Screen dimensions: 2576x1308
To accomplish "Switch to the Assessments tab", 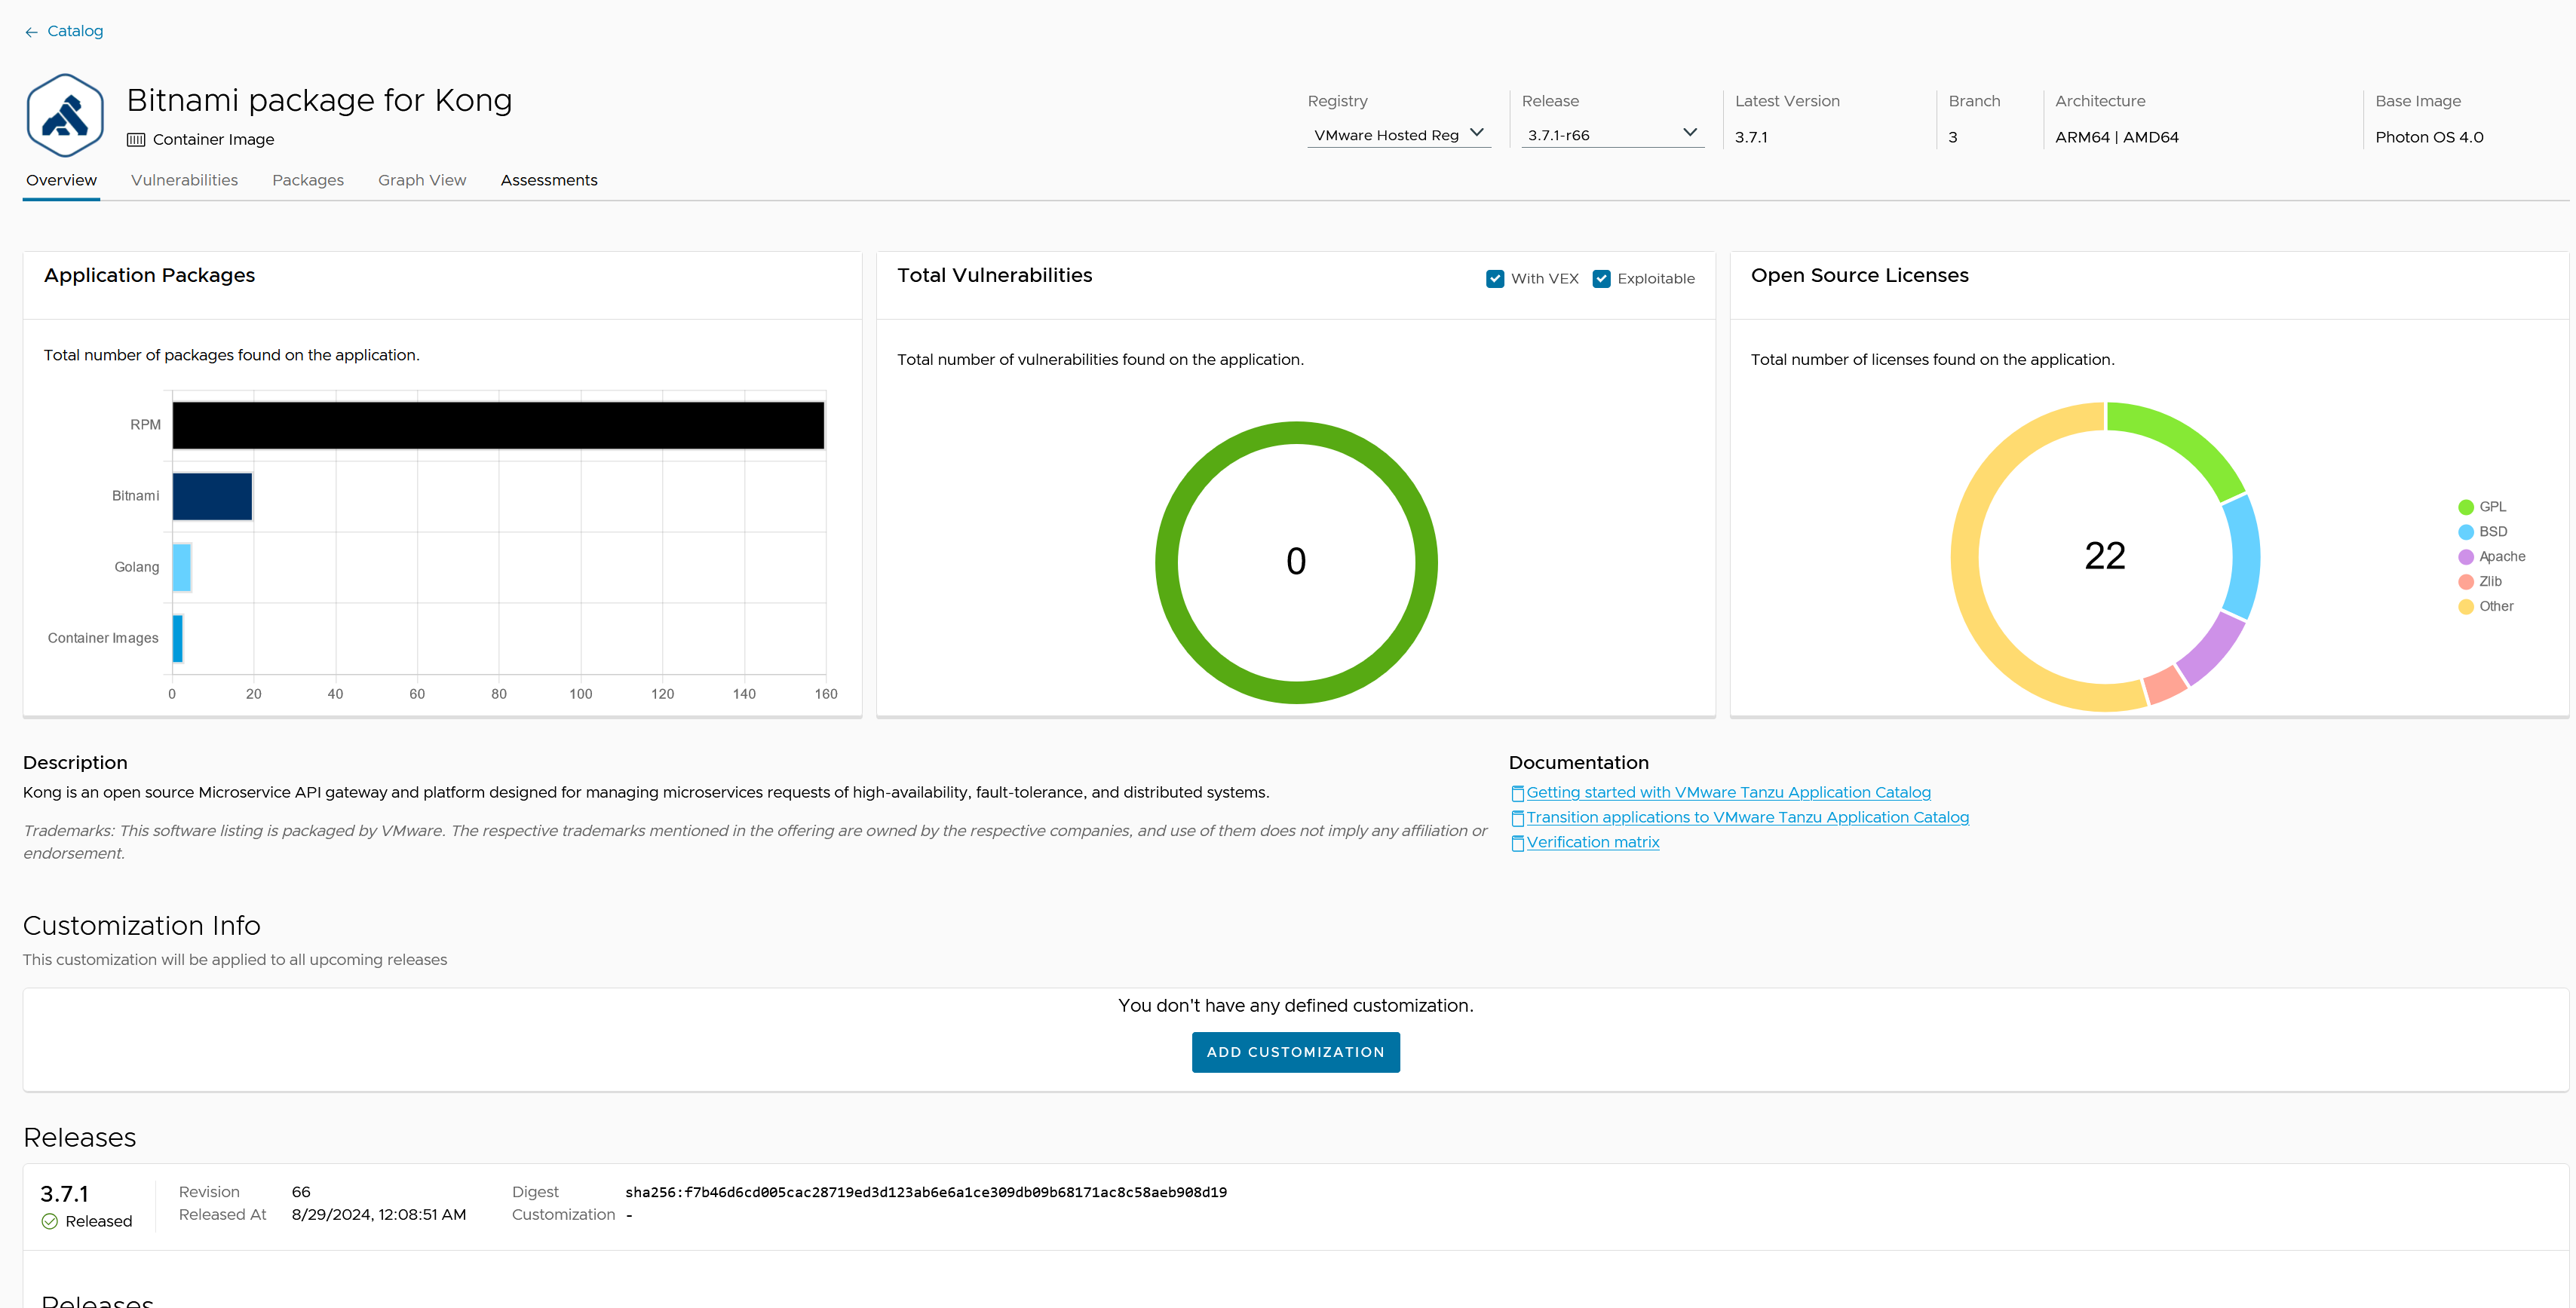I will pos(549,180).
